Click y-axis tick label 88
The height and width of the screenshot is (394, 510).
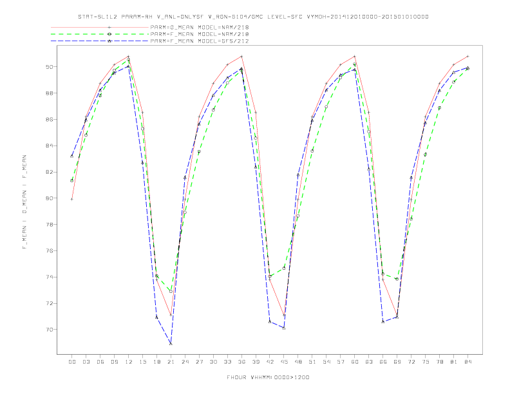(50, 93)
